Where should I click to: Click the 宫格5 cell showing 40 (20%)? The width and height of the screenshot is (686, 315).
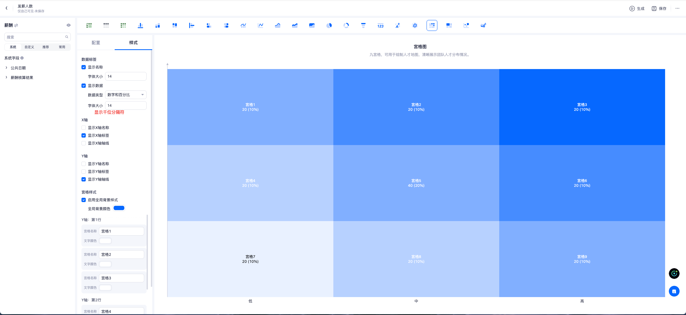click(x=416, y=183)
